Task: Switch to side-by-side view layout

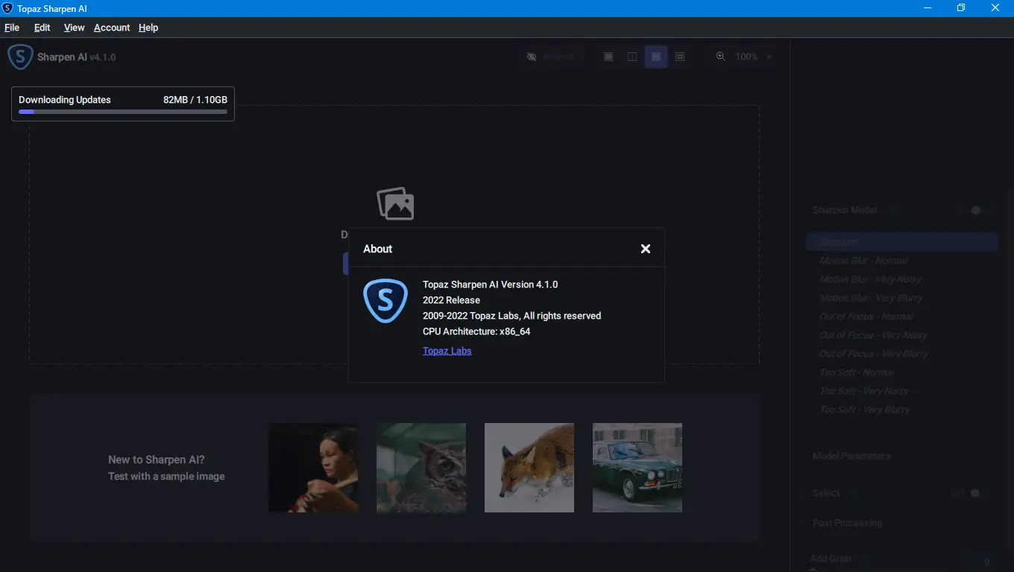Action: coord(656,57)
